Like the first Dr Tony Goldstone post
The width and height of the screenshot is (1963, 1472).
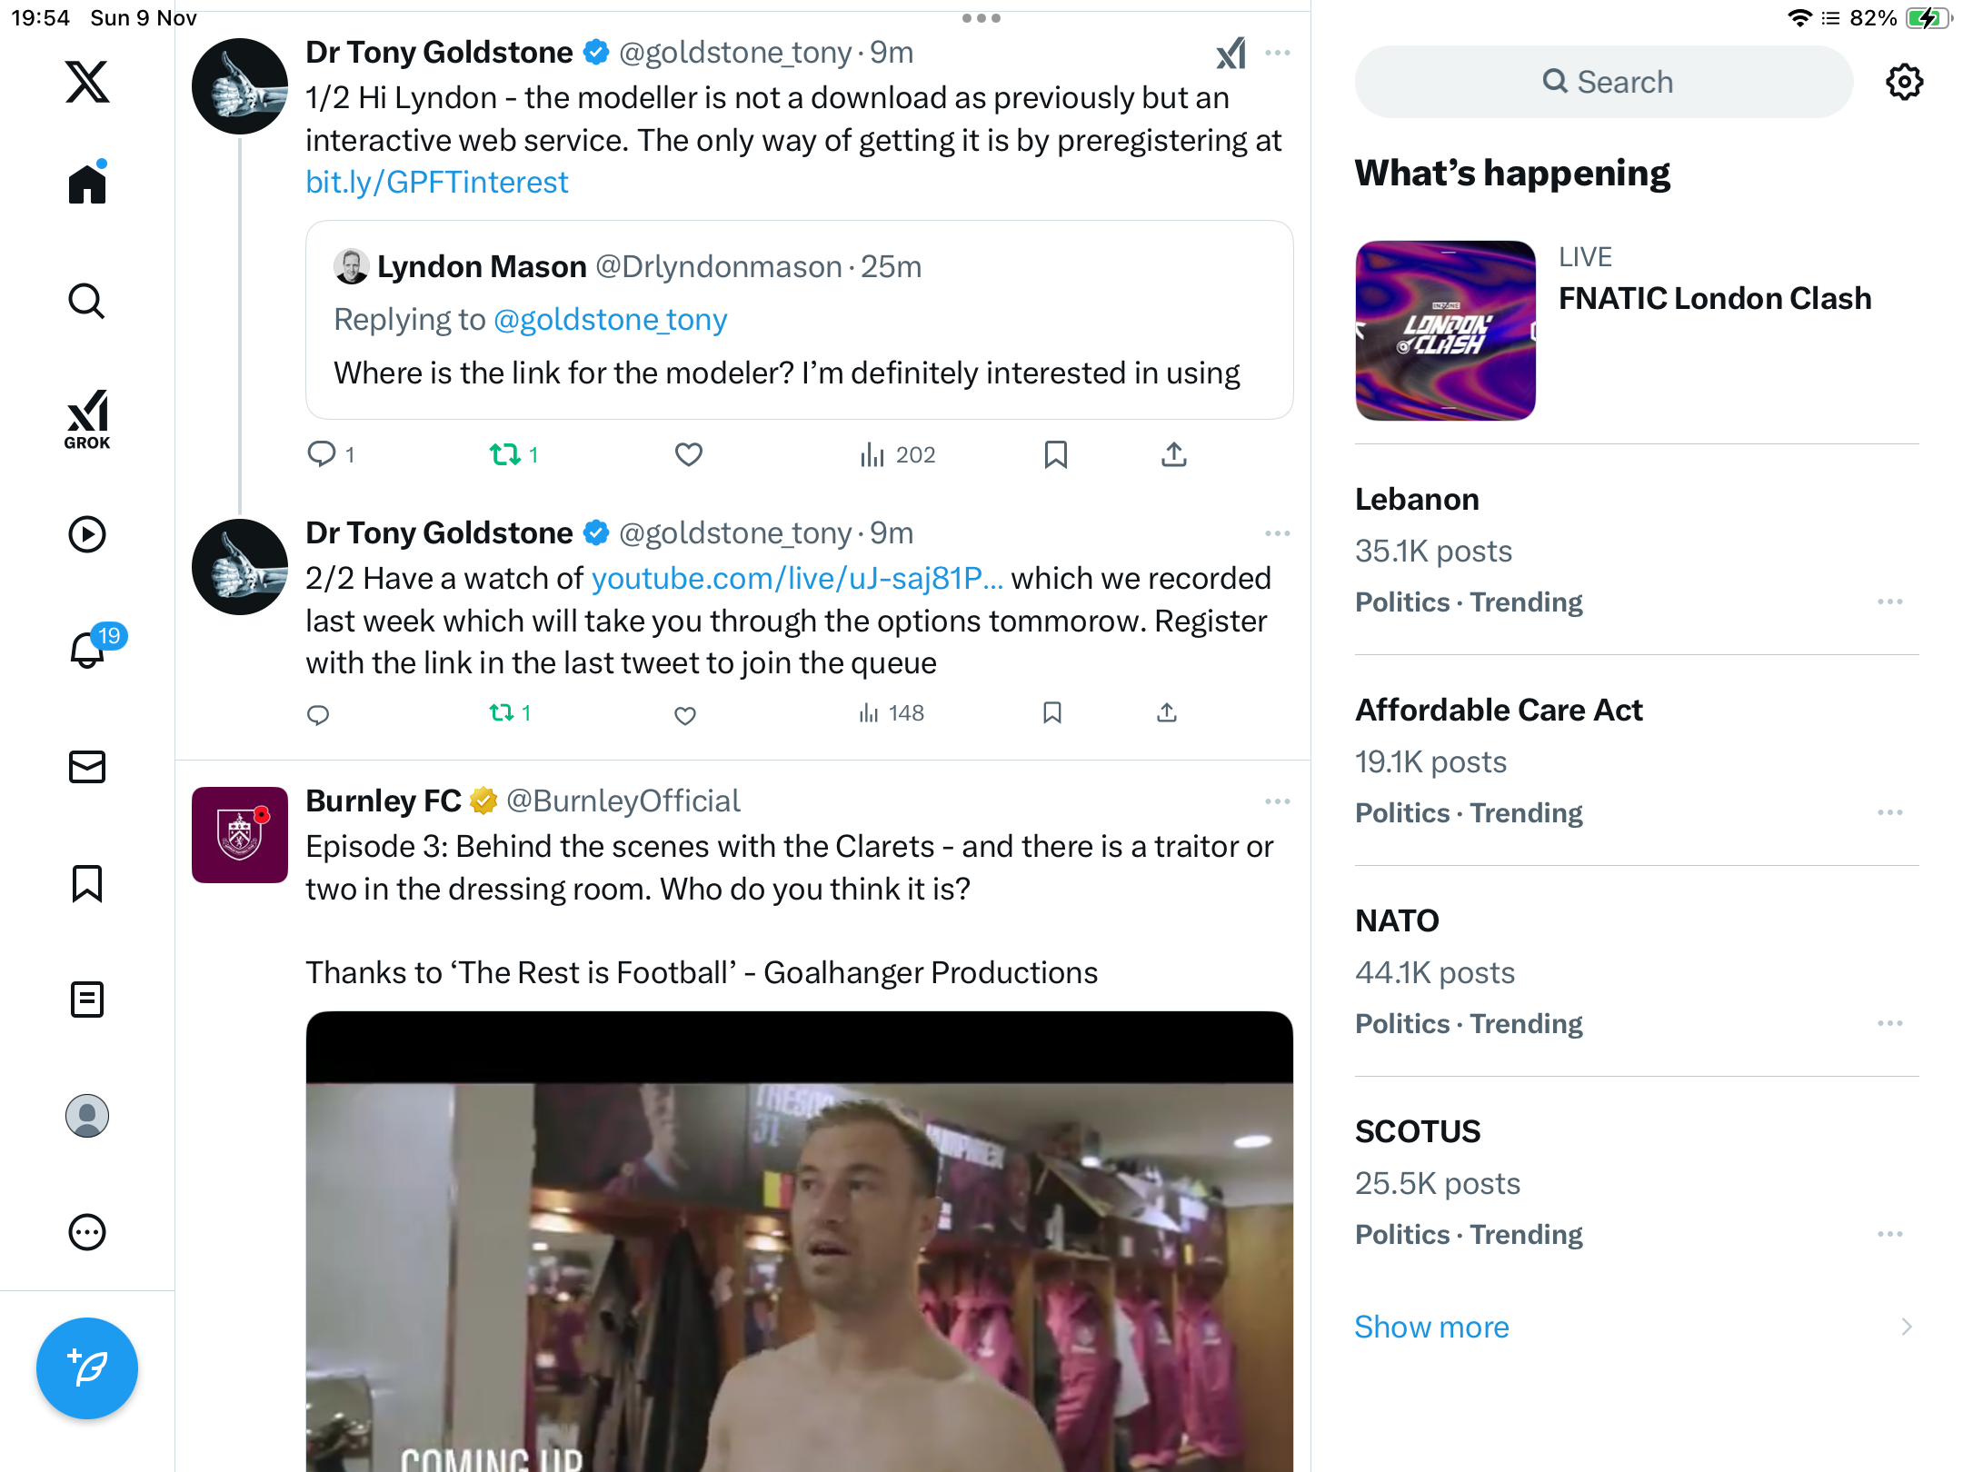(689, 454)
